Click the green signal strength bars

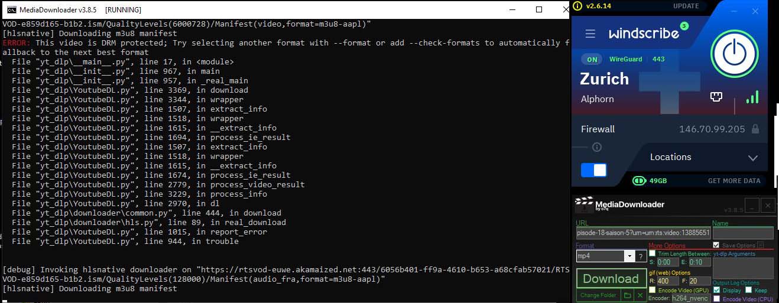point(752,97)
